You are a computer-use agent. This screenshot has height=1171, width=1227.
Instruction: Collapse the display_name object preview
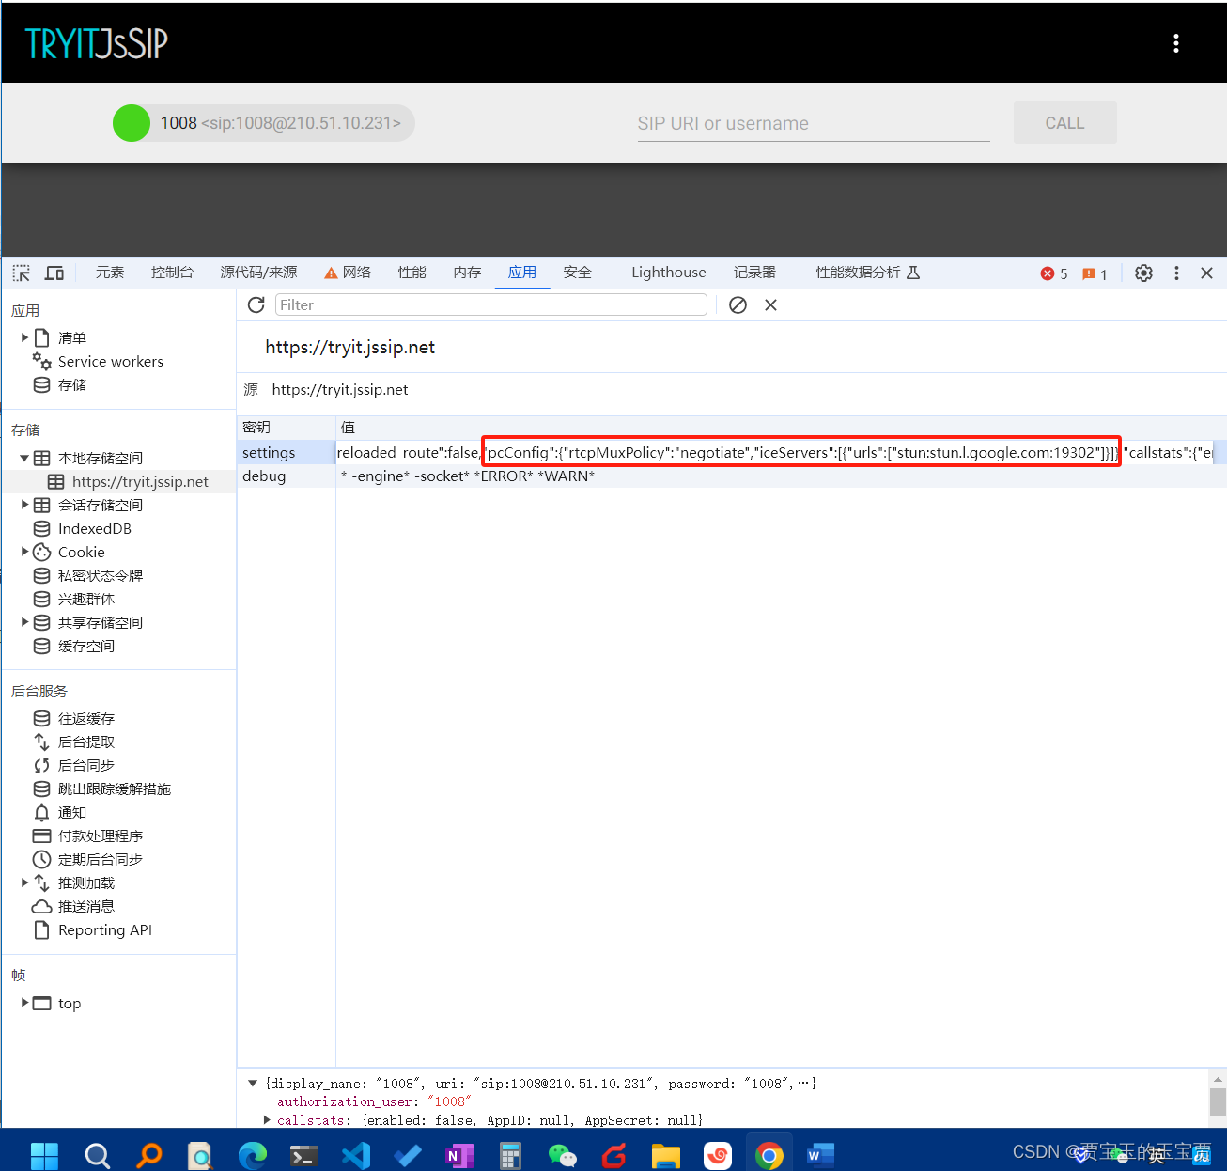click(252, 1084)
